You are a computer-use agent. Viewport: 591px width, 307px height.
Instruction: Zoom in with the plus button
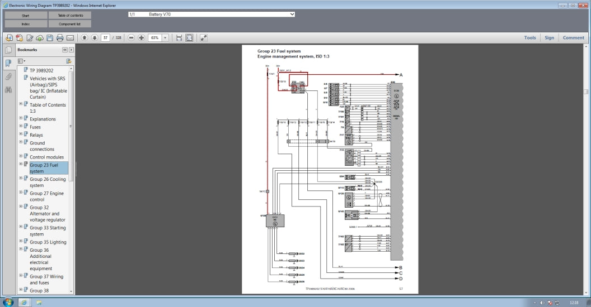point(141,38)
